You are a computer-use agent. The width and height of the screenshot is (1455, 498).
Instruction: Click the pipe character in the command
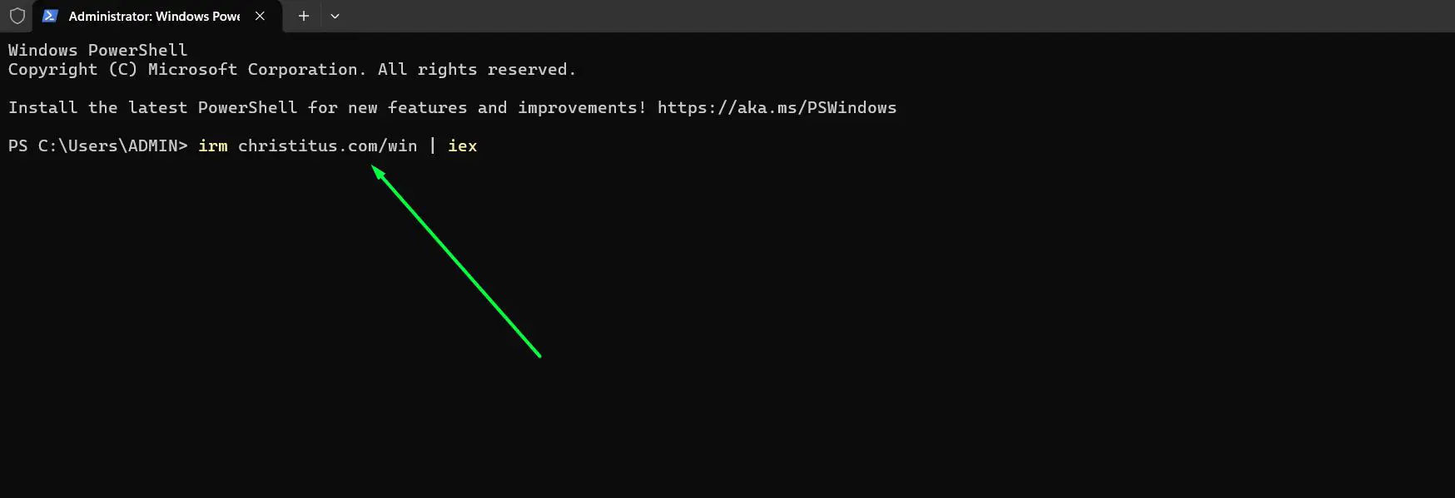(434, 145)
